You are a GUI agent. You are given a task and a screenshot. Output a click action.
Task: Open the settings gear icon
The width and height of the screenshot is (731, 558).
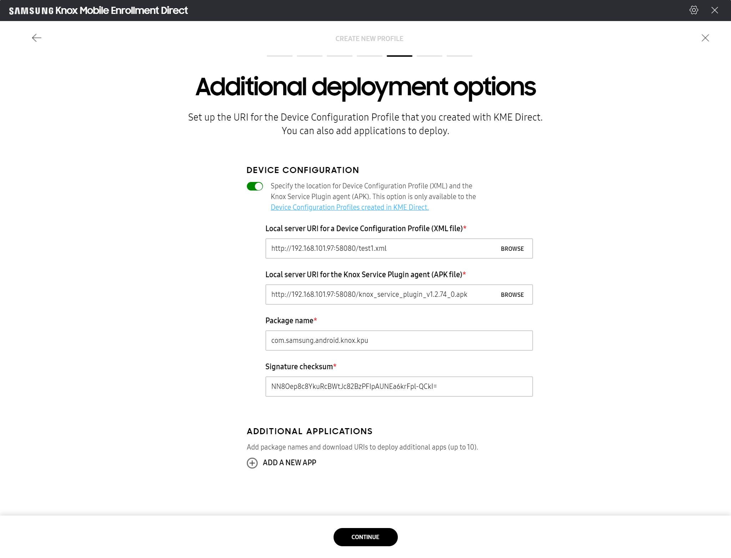pyautogui.click(x=694, y=10)
